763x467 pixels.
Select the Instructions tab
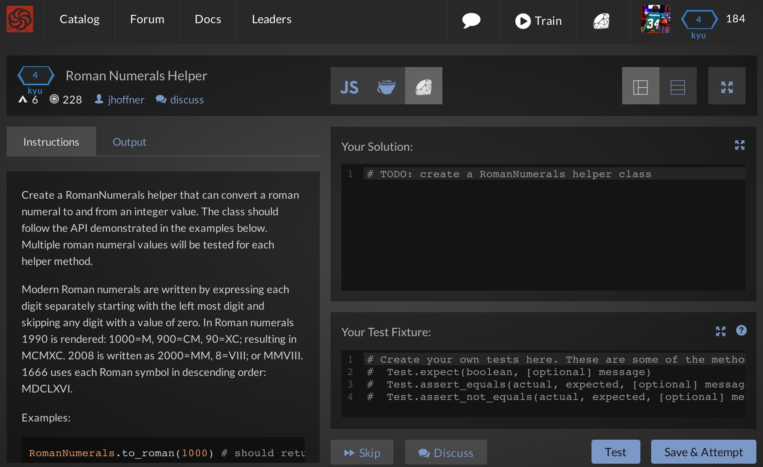(x=51, y=142)
